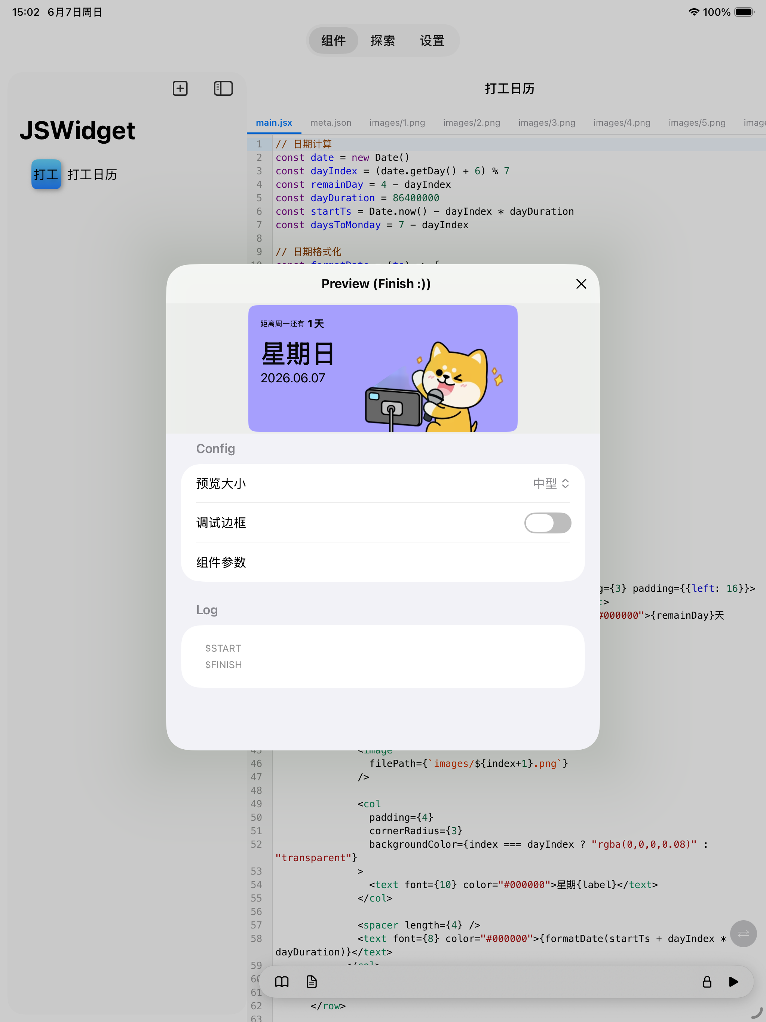Image resolution: width=766 pixels, height=1022 pixels.
Task: Tap the lock icon in bottom toolbar
Action: click(707, 981)
